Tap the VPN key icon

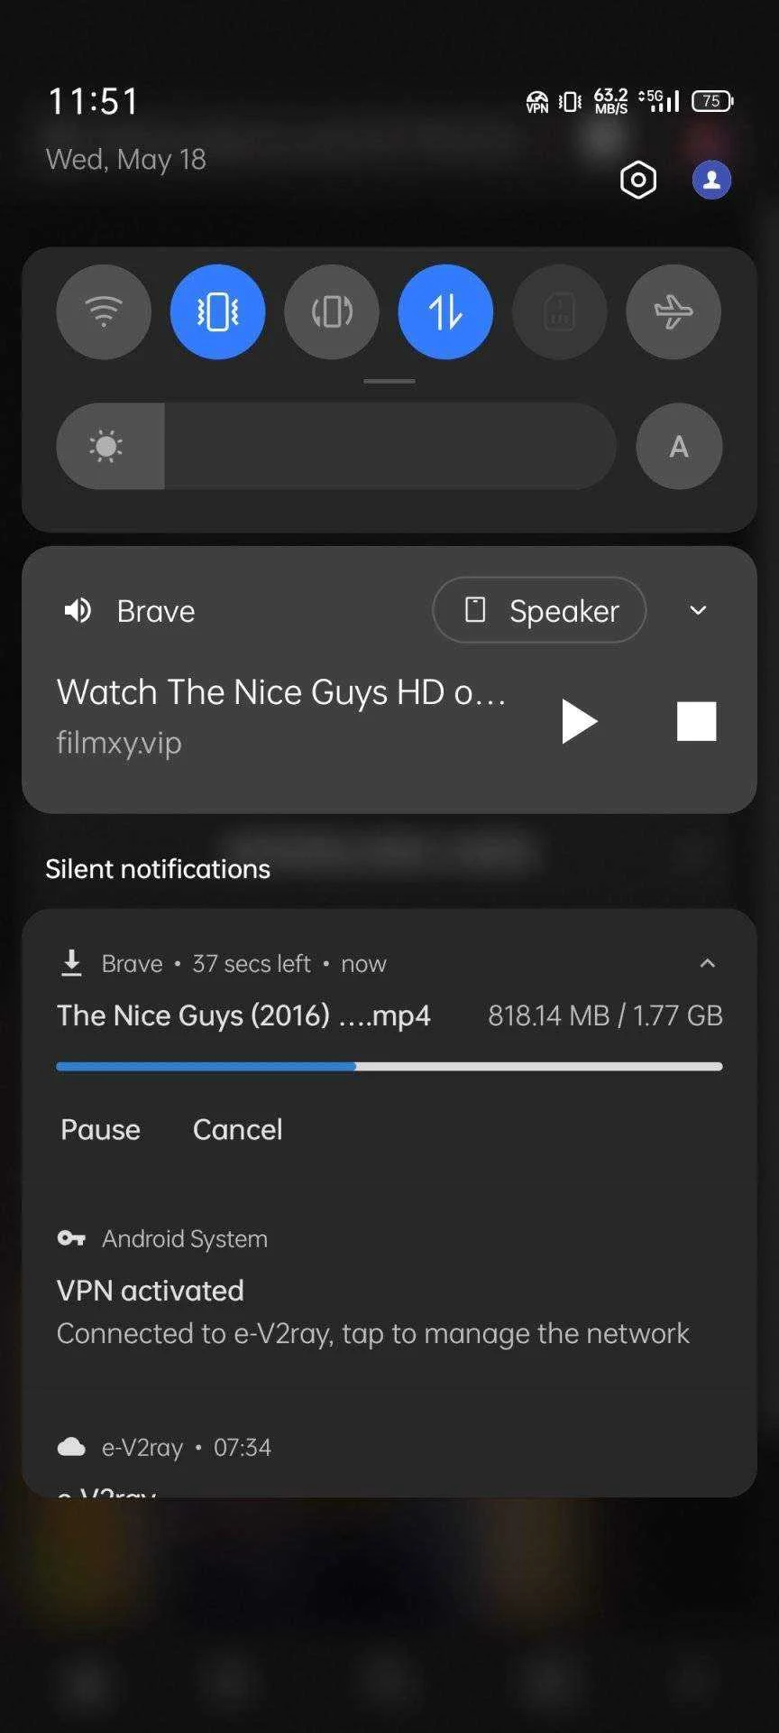coord(71,1238)
